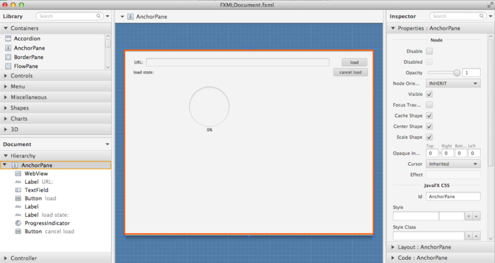Click the Opacity slider thumb
The height and width of the screenshot is (263, 495).
tap(457, 72)
